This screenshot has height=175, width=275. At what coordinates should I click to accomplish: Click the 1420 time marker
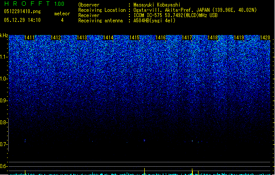tap(265, 38)
